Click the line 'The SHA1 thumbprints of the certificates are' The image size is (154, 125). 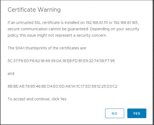(47, 48)
